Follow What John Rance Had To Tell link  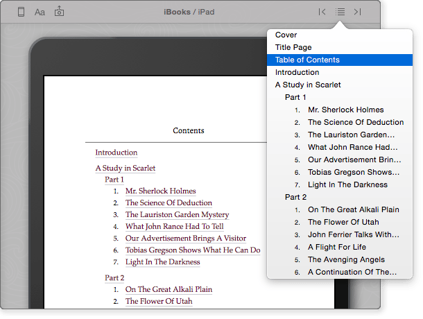(175, 227)
